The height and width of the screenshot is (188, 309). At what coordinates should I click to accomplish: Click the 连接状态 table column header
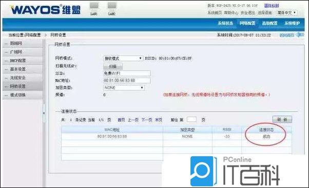point(266,129)
